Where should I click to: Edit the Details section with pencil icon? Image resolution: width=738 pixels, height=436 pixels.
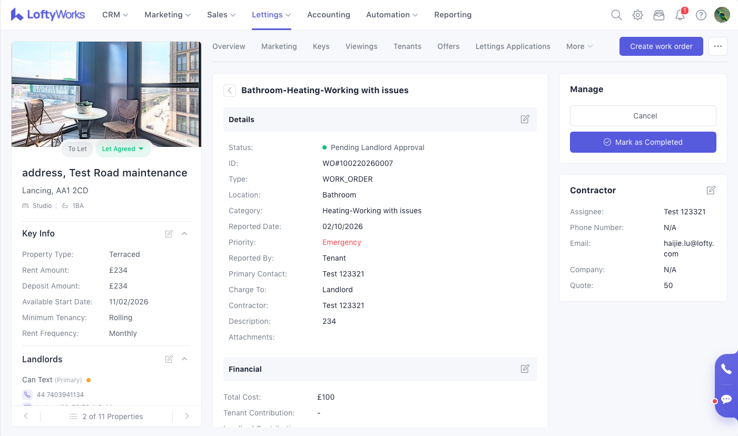525,120
